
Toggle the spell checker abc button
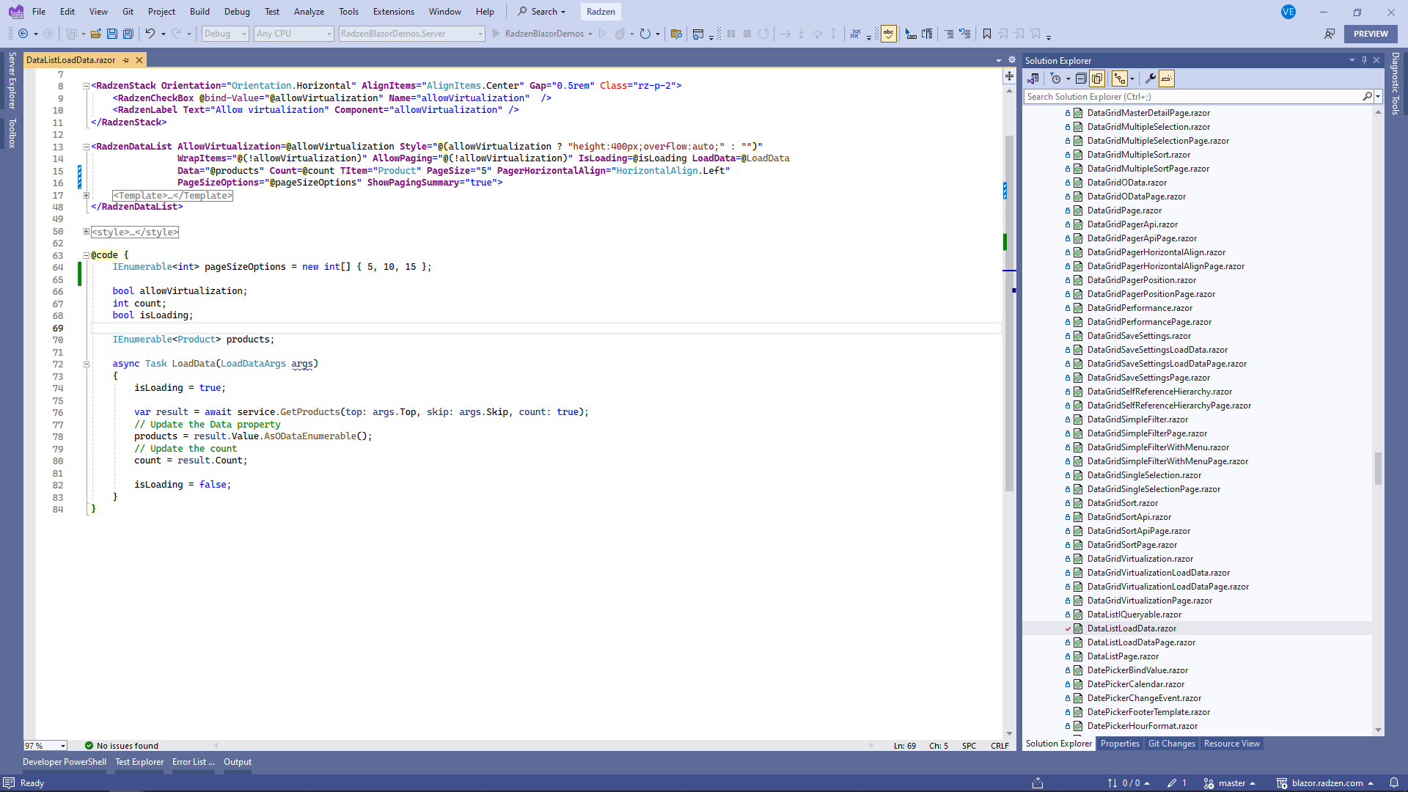click(889, 34)
